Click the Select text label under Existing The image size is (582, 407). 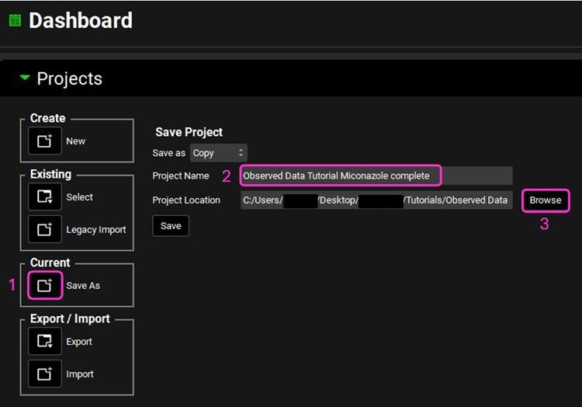79,197
